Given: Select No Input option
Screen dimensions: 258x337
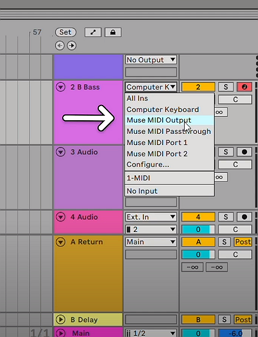Looking at the screenshot, I should [169, 191].
